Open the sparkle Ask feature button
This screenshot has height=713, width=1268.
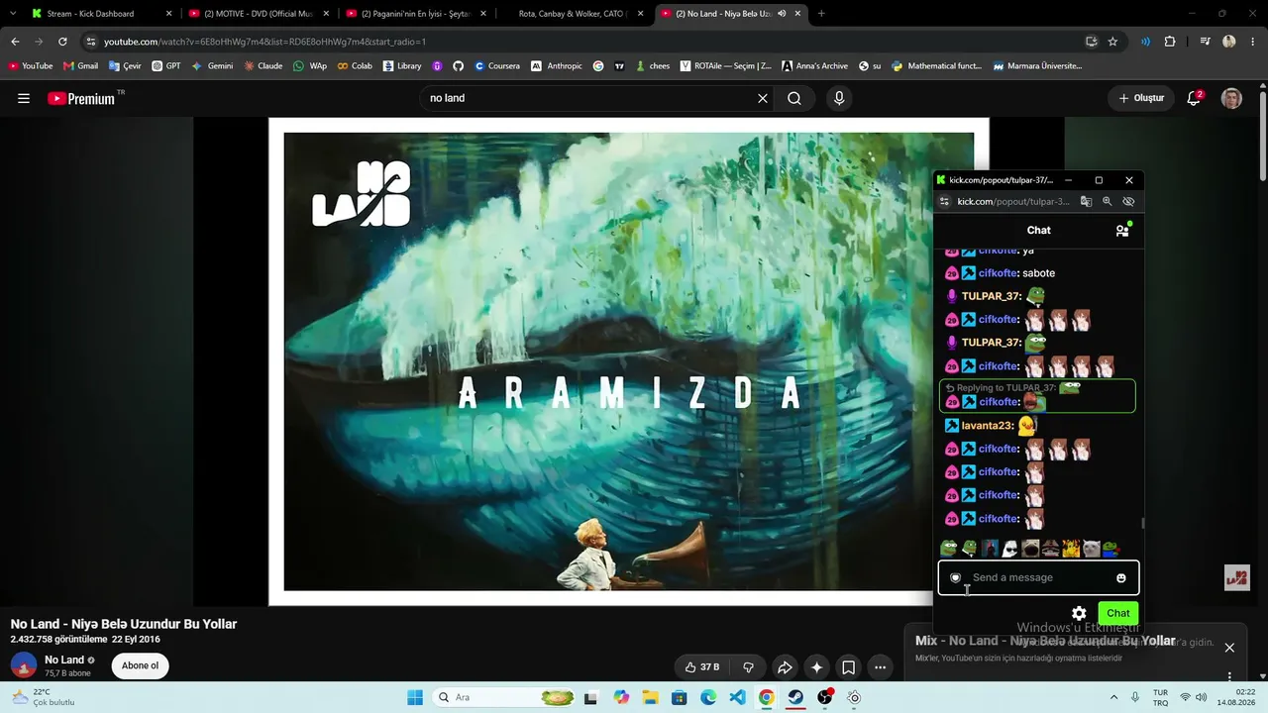(x=816, y=666)
